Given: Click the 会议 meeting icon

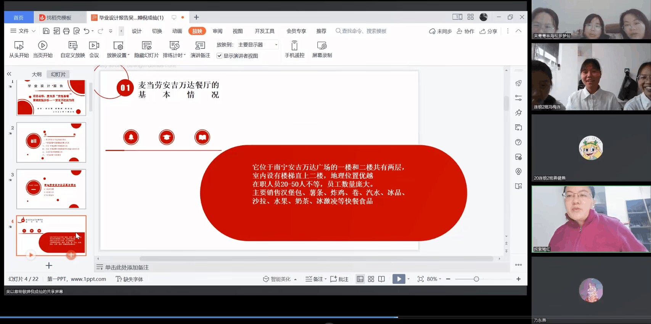Looking at the screenshot, I should point(94,45).
